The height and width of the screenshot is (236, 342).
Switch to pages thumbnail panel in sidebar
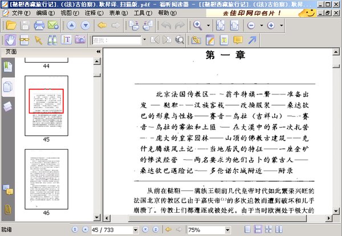pos(8,87)
